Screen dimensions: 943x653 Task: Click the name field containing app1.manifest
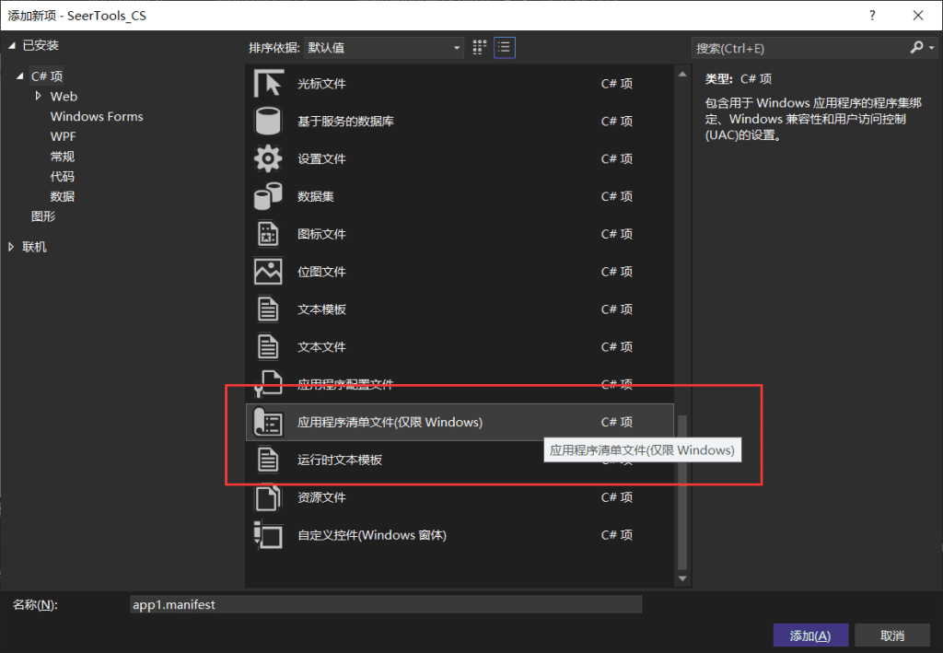click(385, 605)
